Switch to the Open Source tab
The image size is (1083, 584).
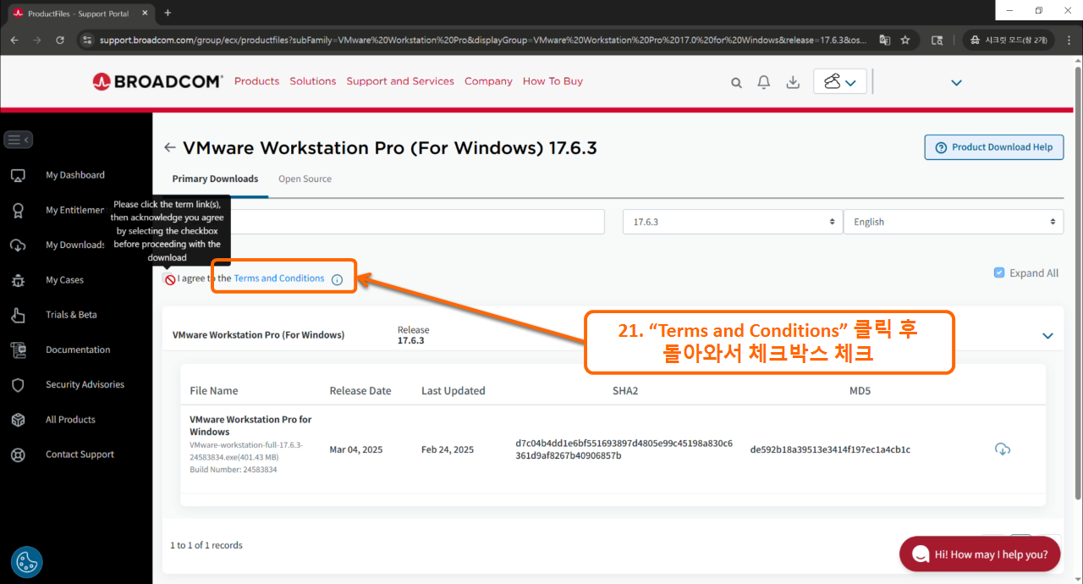click(305, 179)
